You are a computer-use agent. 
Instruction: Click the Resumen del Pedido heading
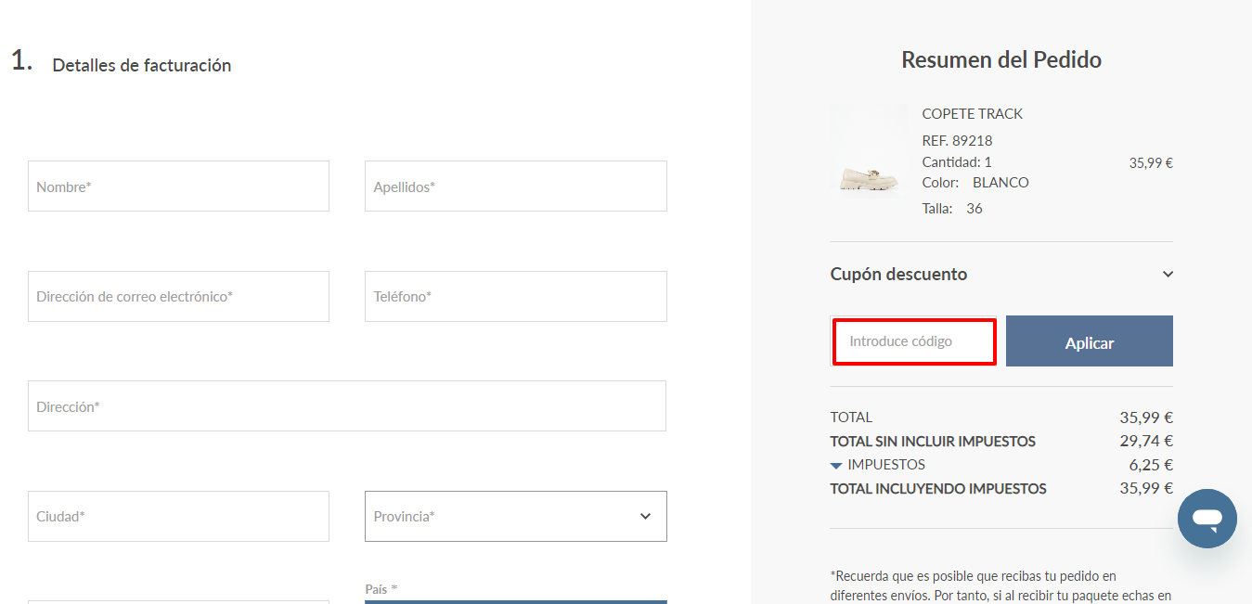coord(1001,60)
